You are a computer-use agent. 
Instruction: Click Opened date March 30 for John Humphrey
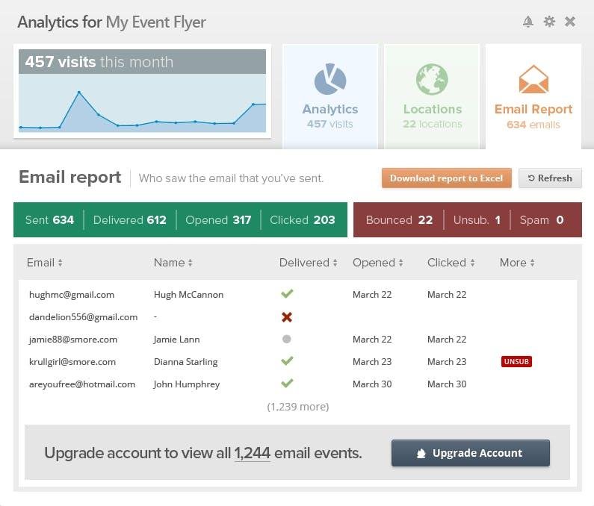(372, 384)
